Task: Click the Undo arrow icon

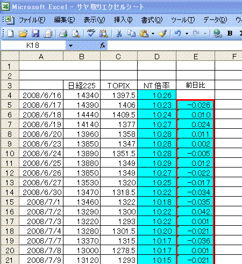Action: (x=178, y=33)
